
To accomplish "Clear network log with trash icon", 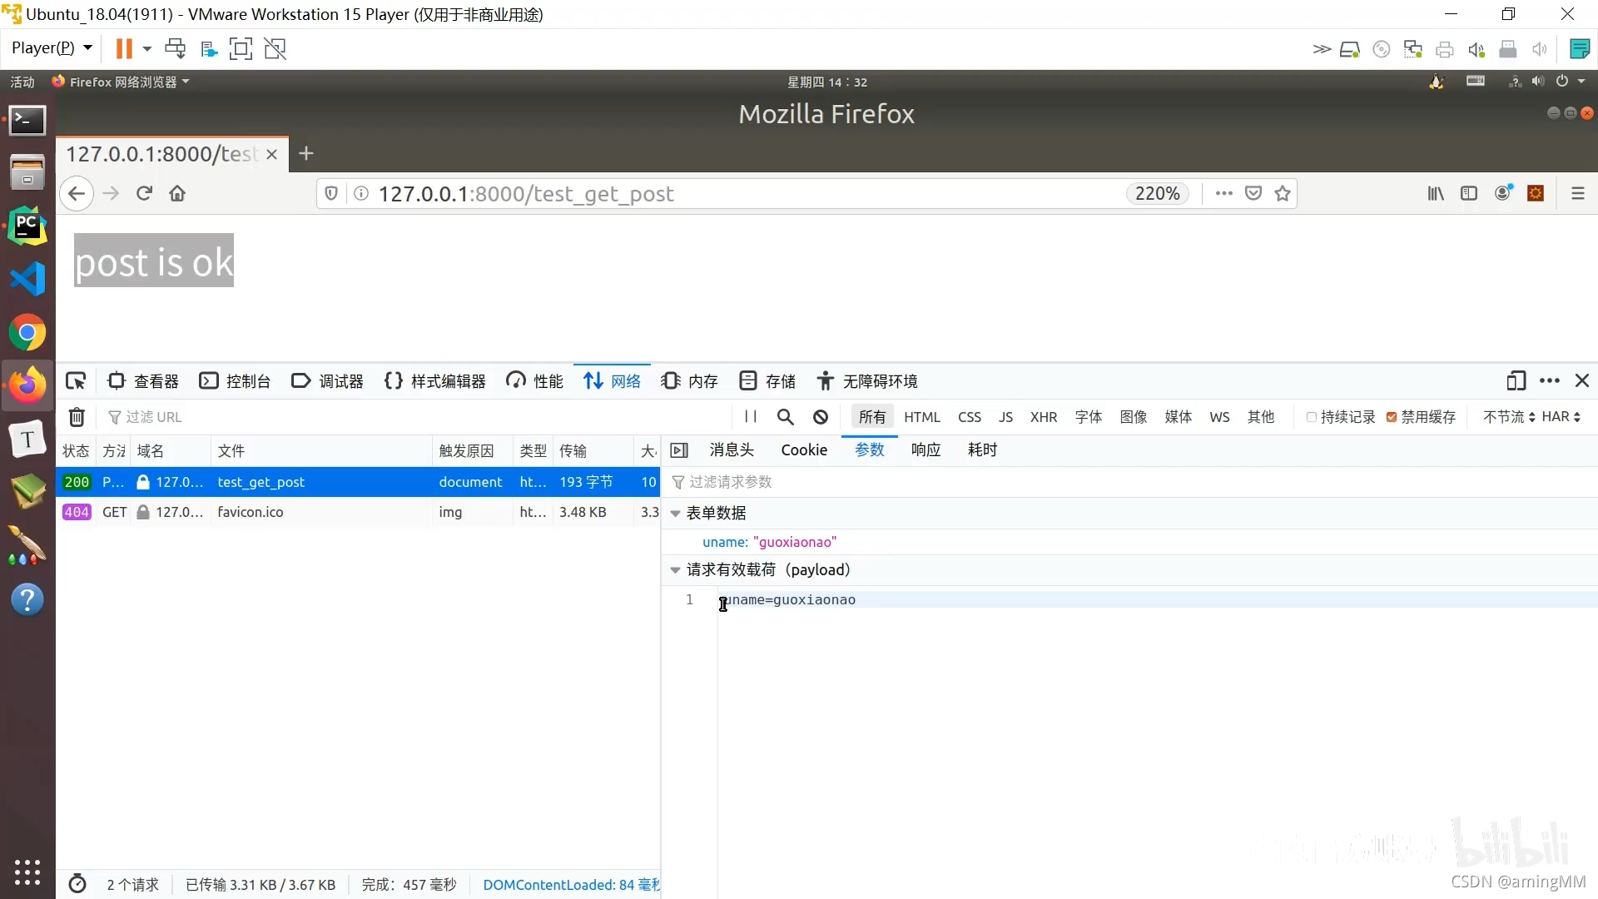I will [x=77, y=417].
